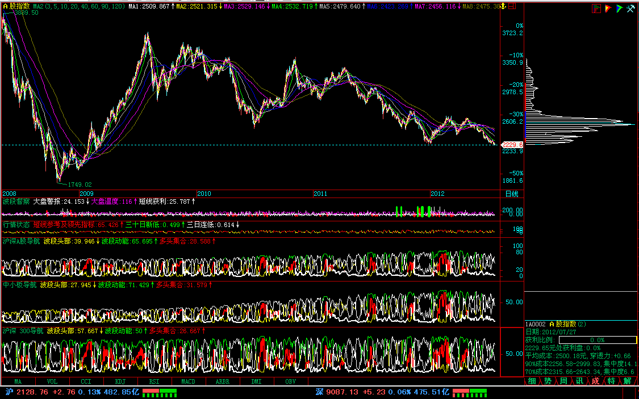
Task: Open the red-green chip distribution bars icon
Action: point(596,8)
